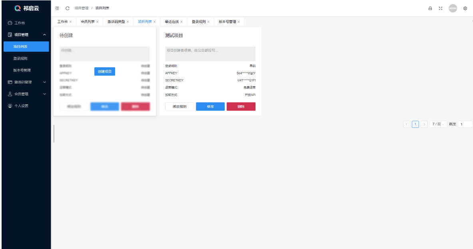The height and width of the screenshot is (249, 473).
Task: Click the 创建项目 button
Action: point(104,71)
